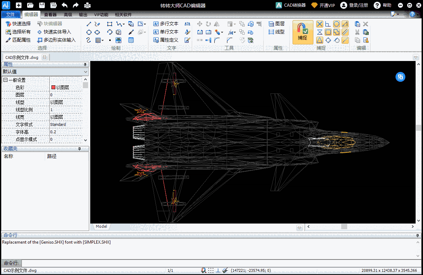Click 登录/注册 to sign in
423x275 pixels.
[x=354, y=5]
